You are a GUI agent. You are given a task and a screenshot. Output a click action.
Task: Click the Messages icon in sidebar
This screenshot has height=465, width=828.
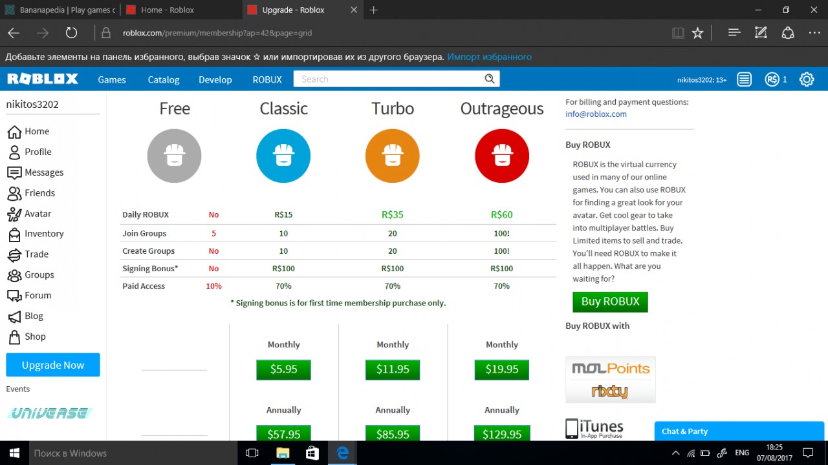(x=14, y=172)
